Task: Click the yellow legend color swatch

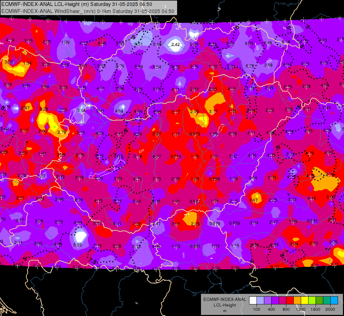Action: pyautogui.click(x=305, y=301)
